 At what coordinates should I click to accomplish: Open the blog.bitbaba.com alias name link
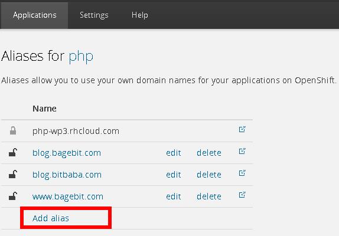pyautogui.click(x=67, y=175)
